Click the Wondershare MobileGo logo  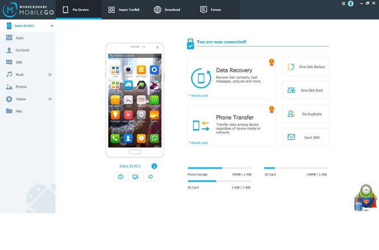click(28, 10)
